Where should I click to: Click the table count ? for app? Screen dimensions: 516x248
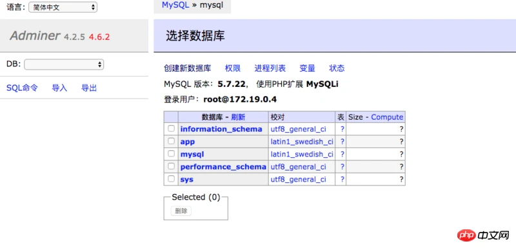342,142
